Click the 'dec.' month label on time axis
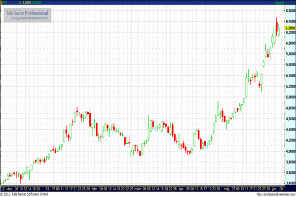The width and height of the screenshot is (296, 197). point(11,188)
